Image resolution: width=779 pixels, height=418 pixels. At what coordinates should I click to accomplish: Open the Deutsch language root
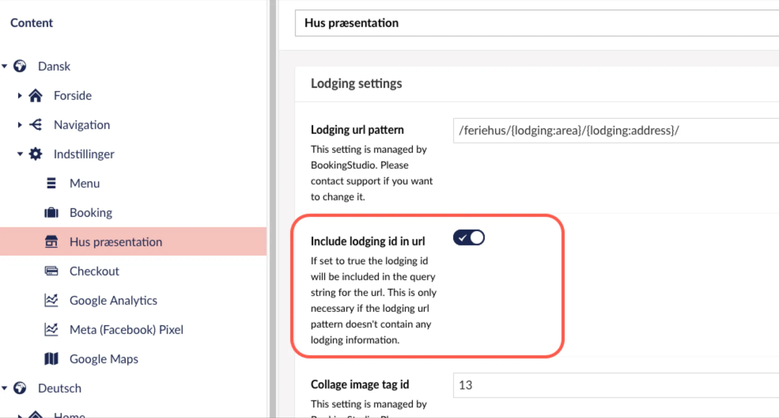pos(60,388)
